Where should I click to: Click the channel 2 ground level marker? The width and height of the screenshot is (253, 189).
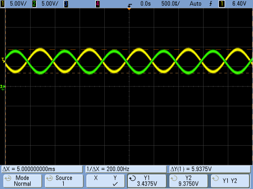(2, 87)
